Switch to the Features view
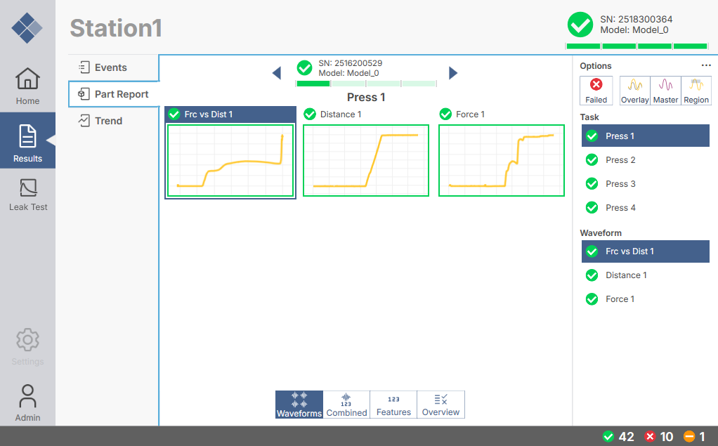 point(393,405)
